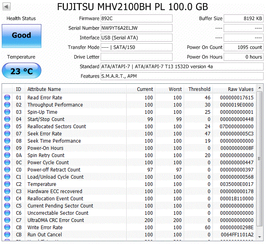Click the Raw Values column header
This screenshot has height=244, width=266.
coord(234,89)
